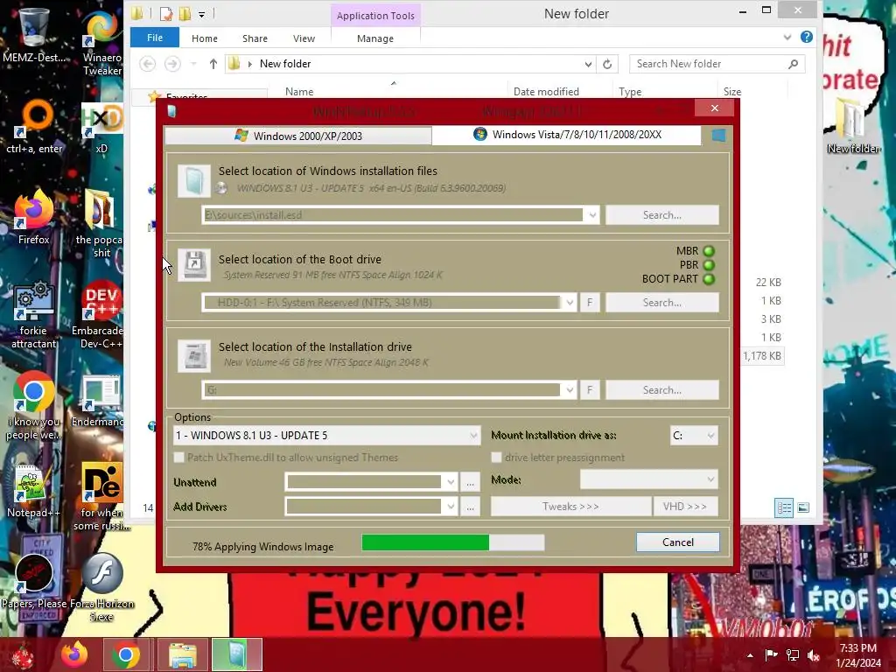This screenshot has width=896, height=672.
Task: Click the Start button on taskbar
Action: coord(23,654)
